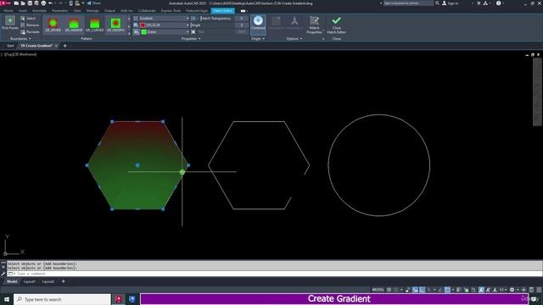
Task: Click the Open file icon in Quick Access
Action: [x=23, y=3]
